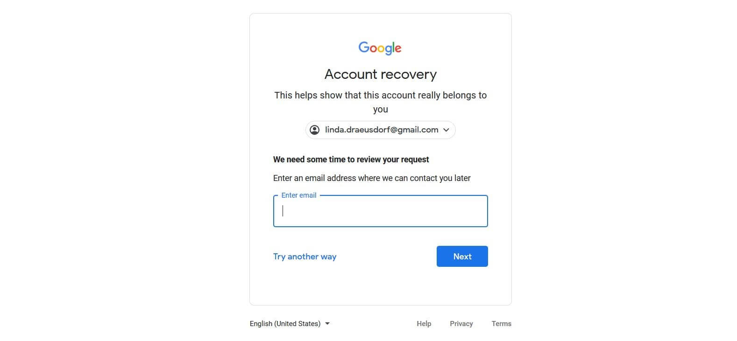Click the text cursor inside the email box
This screenshot has height=341, width=737.
click(x=283, y=211)
